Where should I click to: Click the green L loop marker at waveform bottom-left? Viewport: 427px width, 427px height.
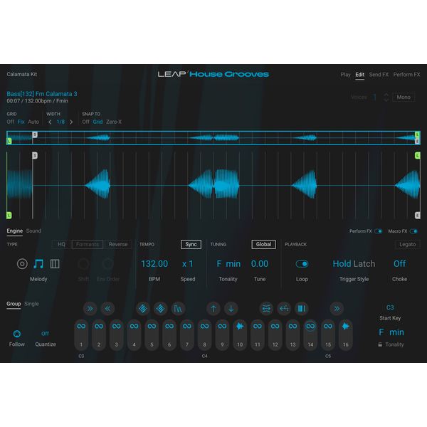pyautogui.click(x=9, y=216)
